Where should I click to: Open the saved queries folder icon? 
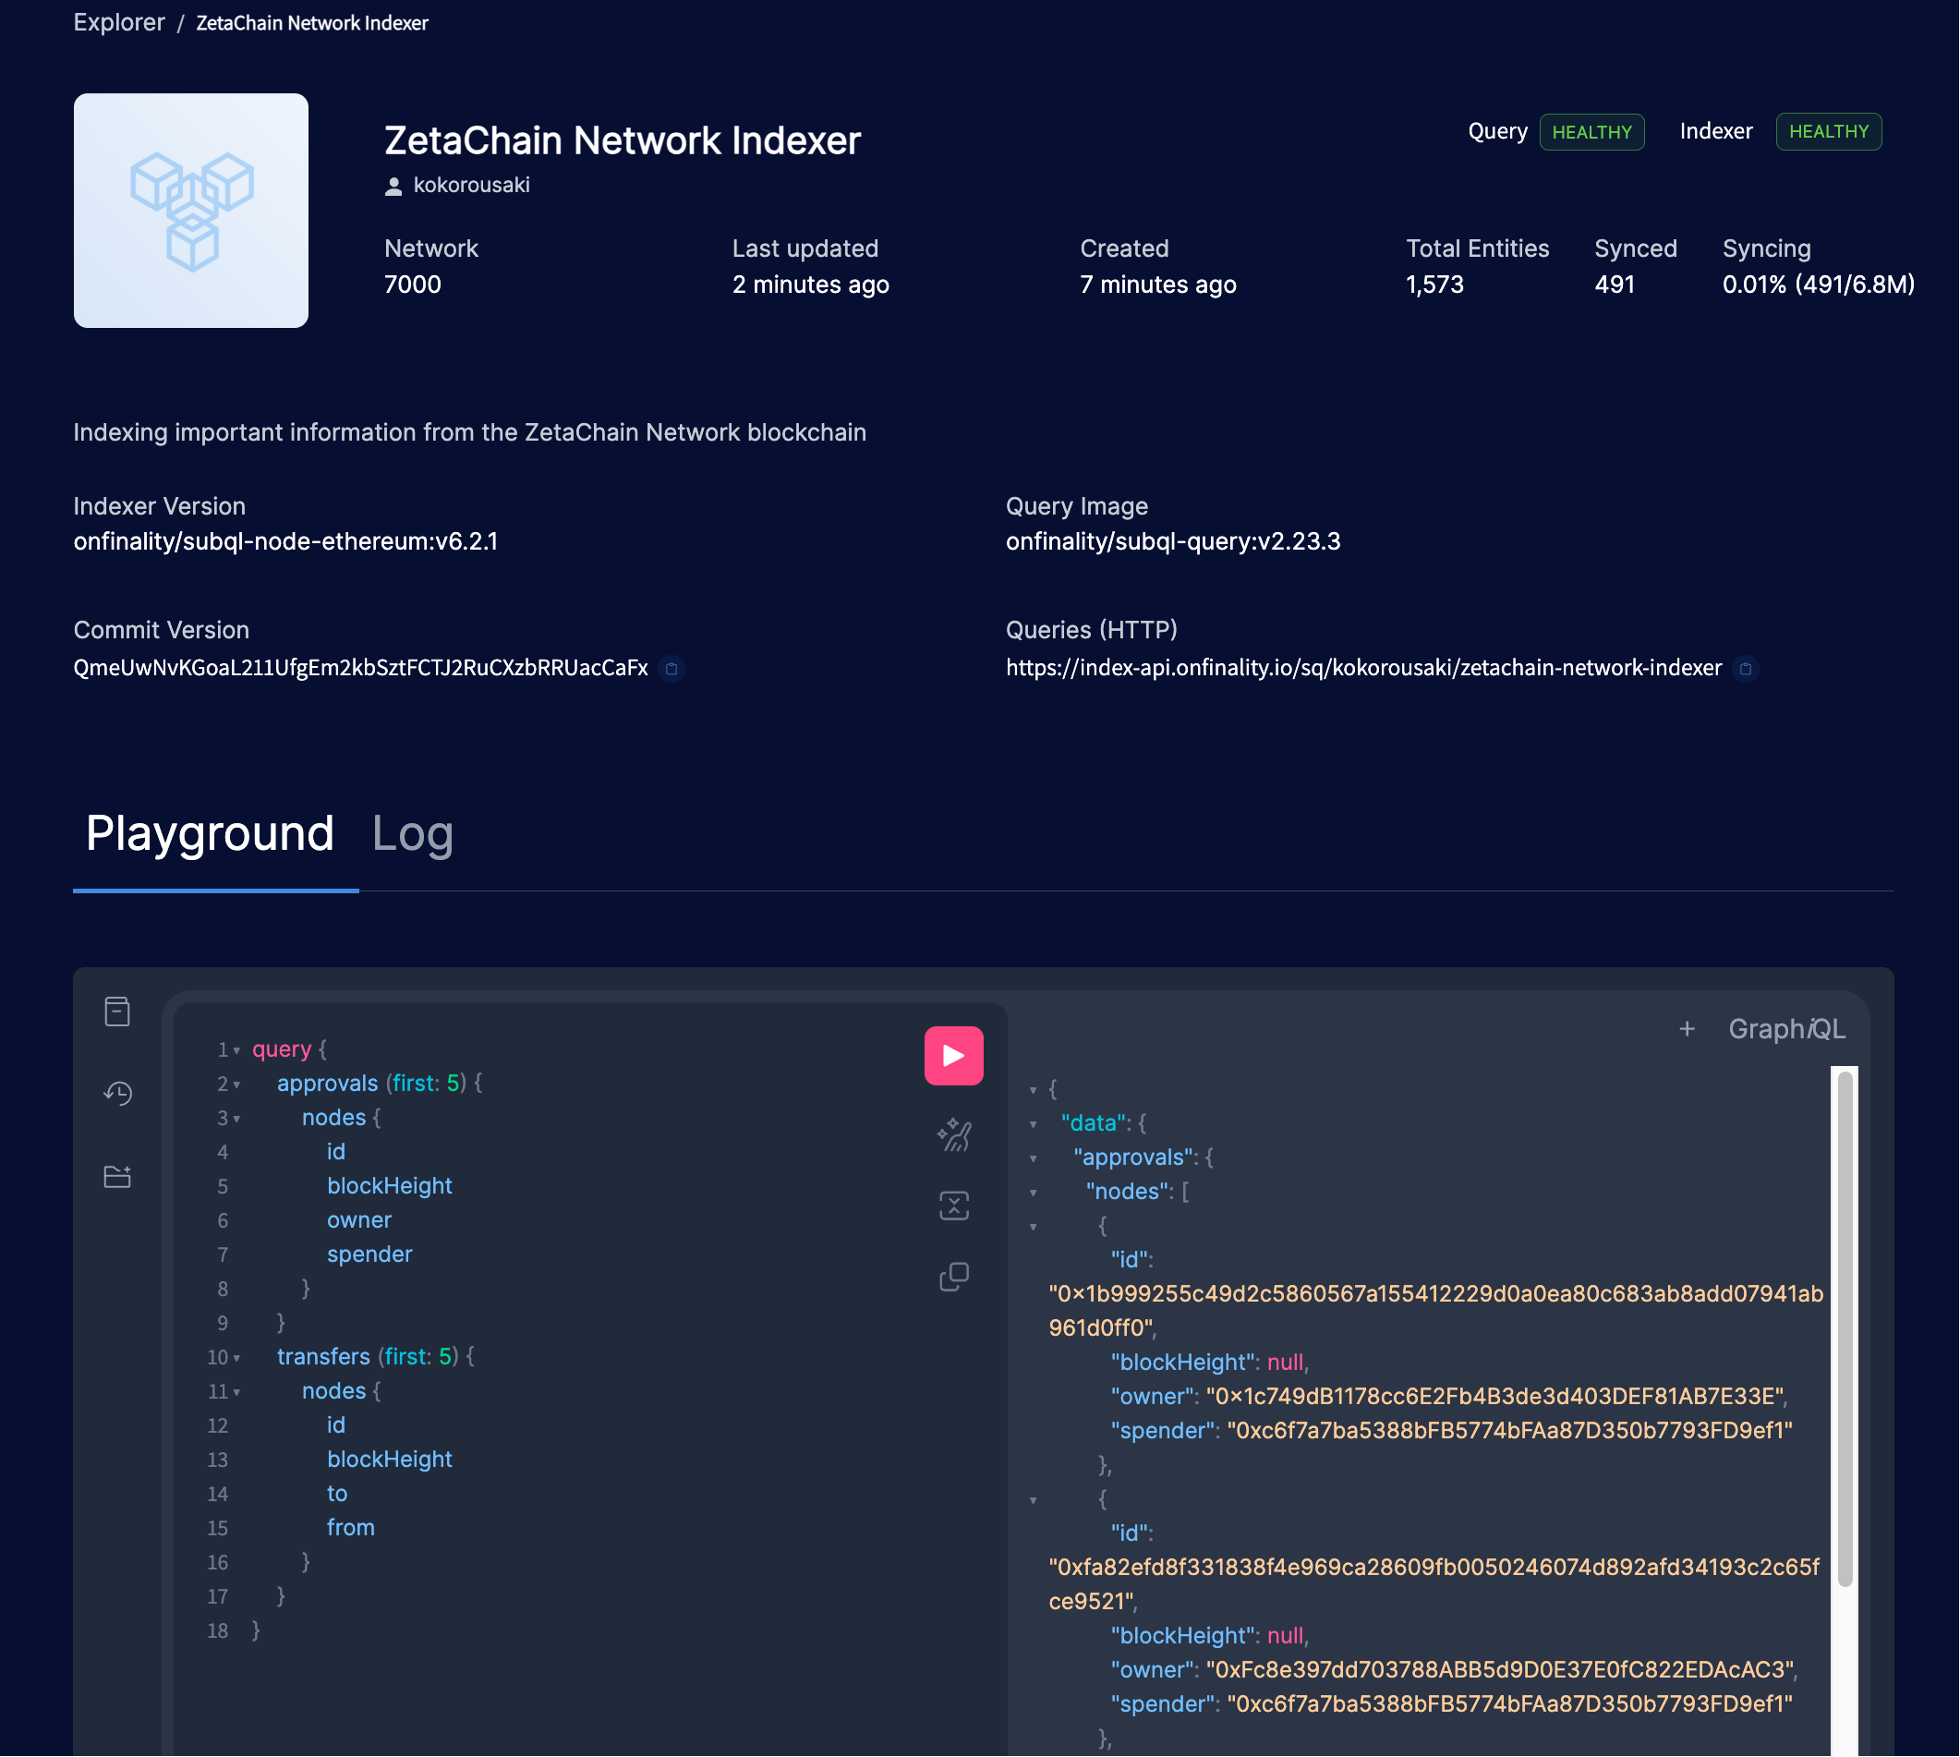(116, 1177)
